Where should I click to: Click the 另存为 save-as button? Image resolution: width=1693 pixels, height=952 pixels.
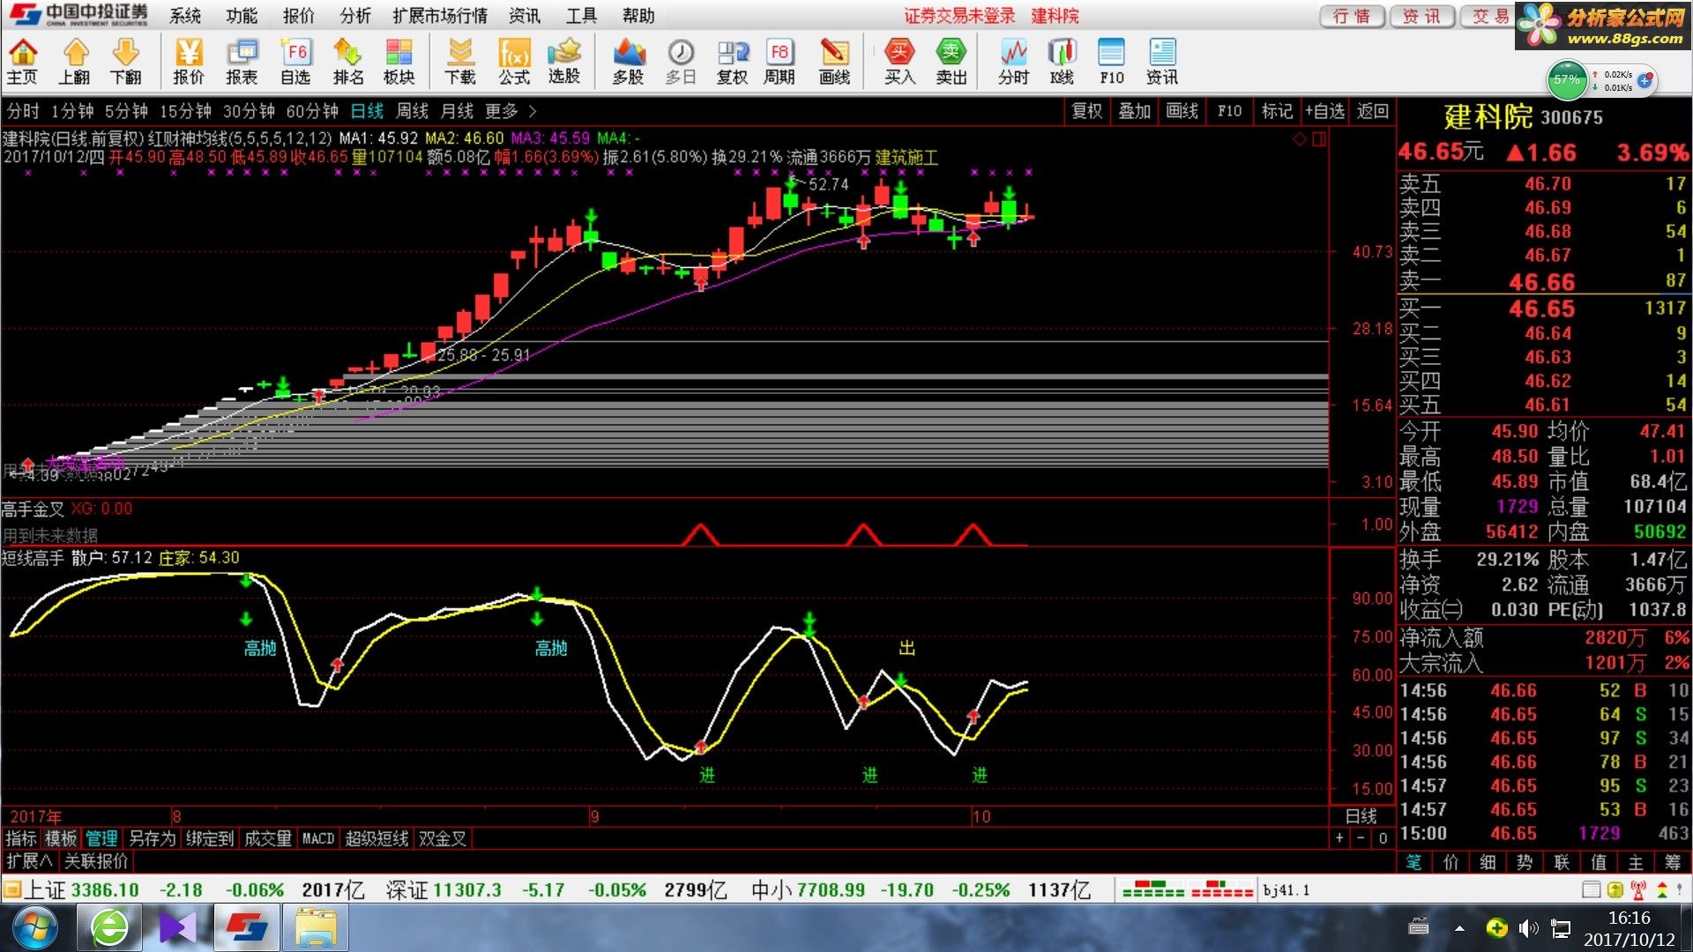[x=153, y=838]
